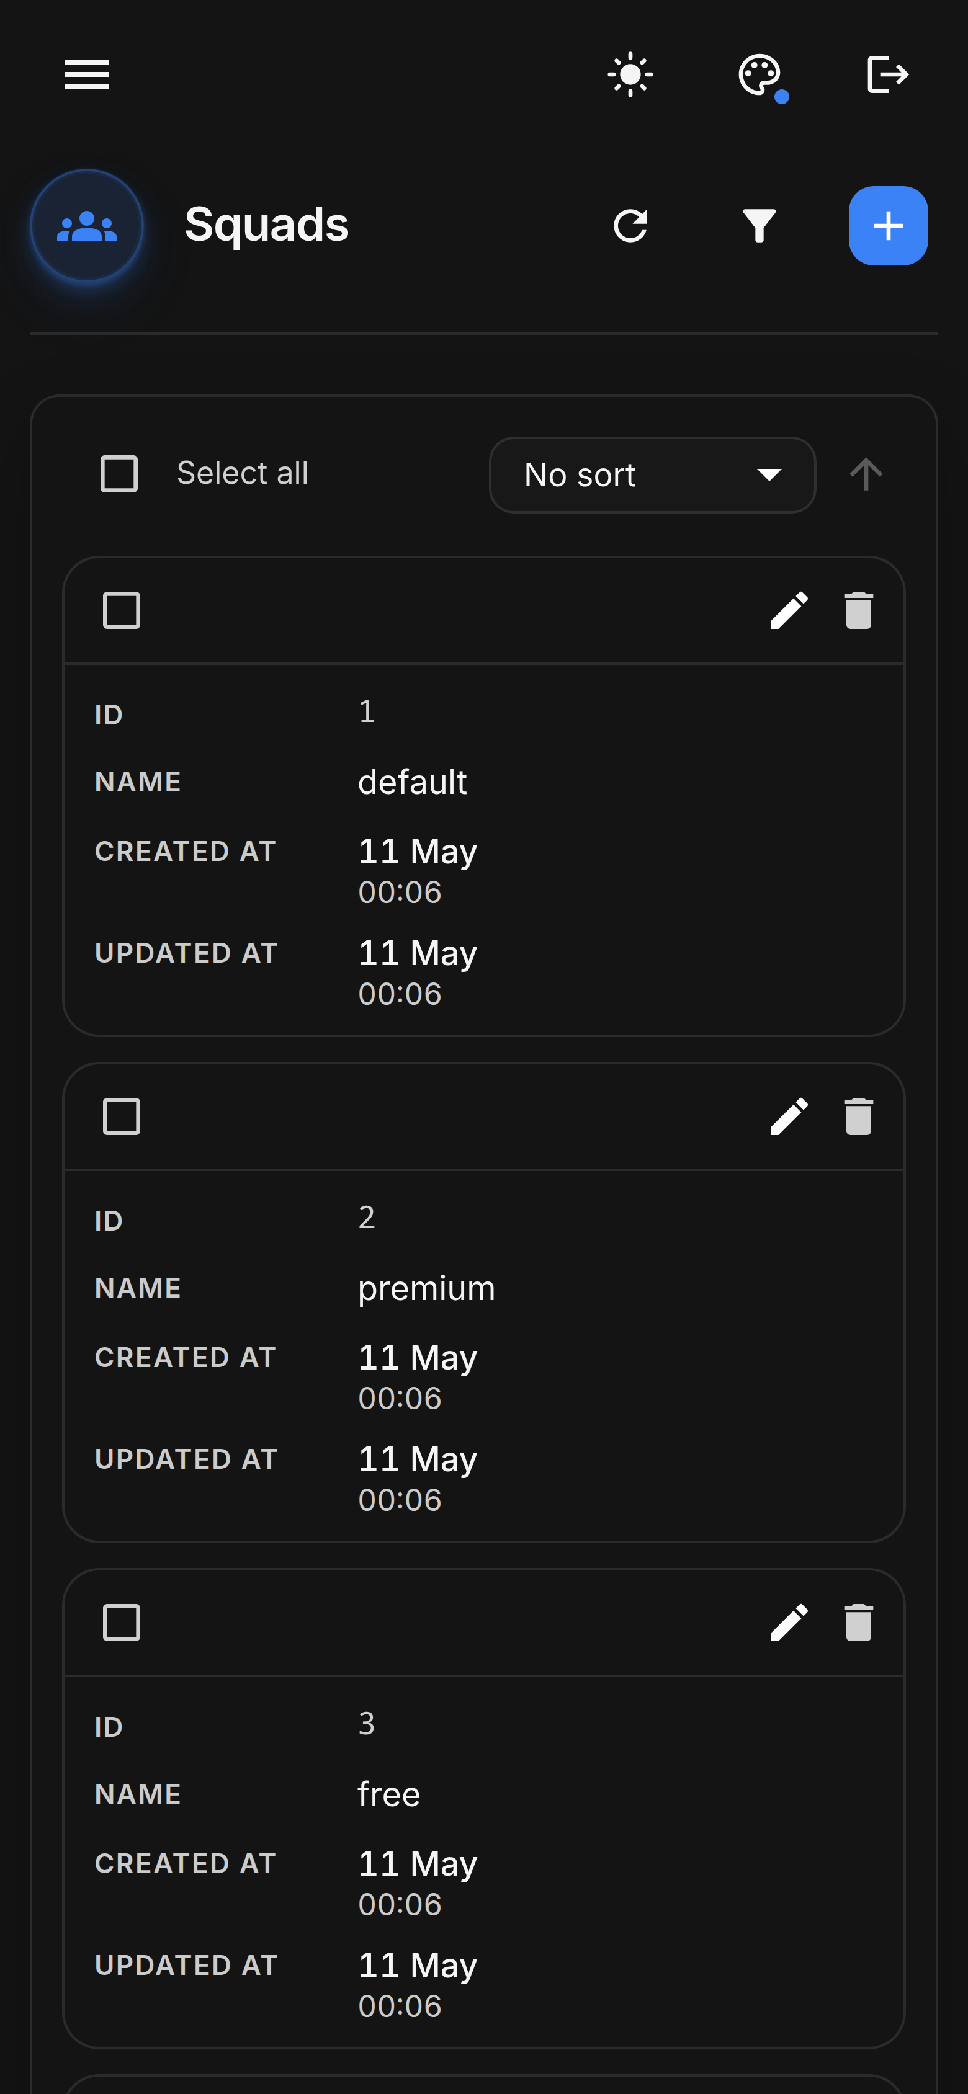Click the Squads group avatar icon
The height and width of the screenshot is (2094, 968).
pyautogui.click(x=87, y=226)
